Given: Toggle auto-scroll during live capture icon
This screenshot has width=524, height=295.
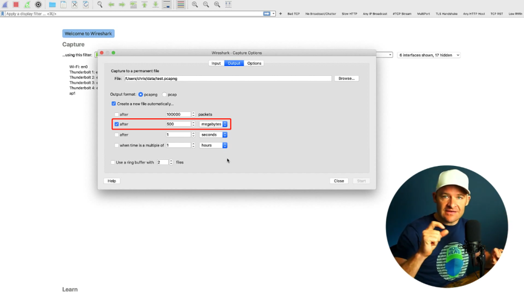Looking at the screenshot, I should click(x=167, y=4).
